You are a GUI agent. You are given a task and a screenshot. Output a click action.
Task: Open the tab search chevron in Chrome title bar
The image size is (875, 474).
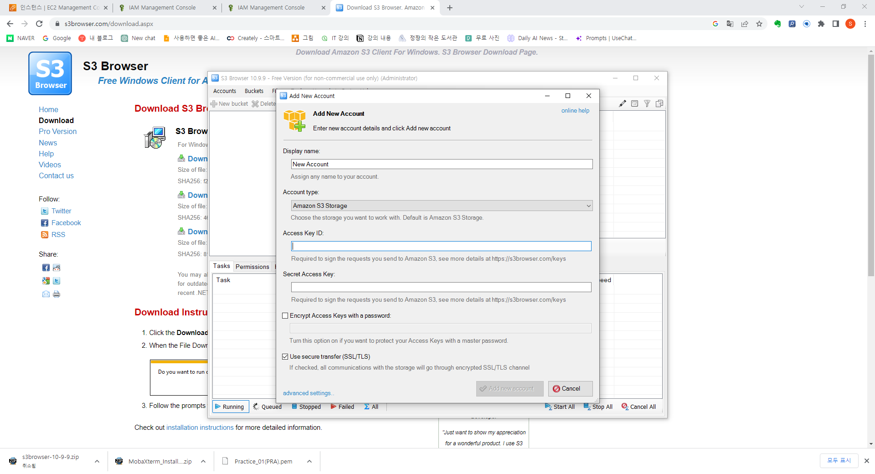(x=802, y=7)
